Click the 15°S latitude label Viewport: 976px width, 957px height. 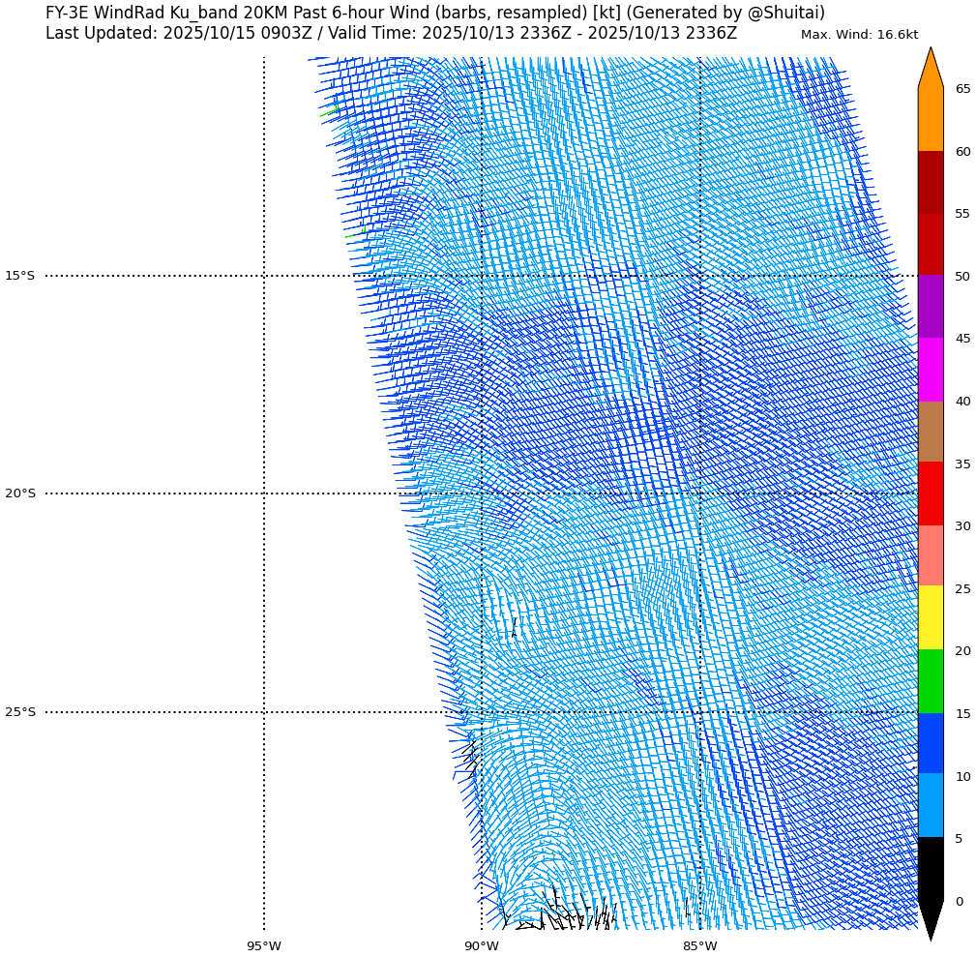(19, 276)
